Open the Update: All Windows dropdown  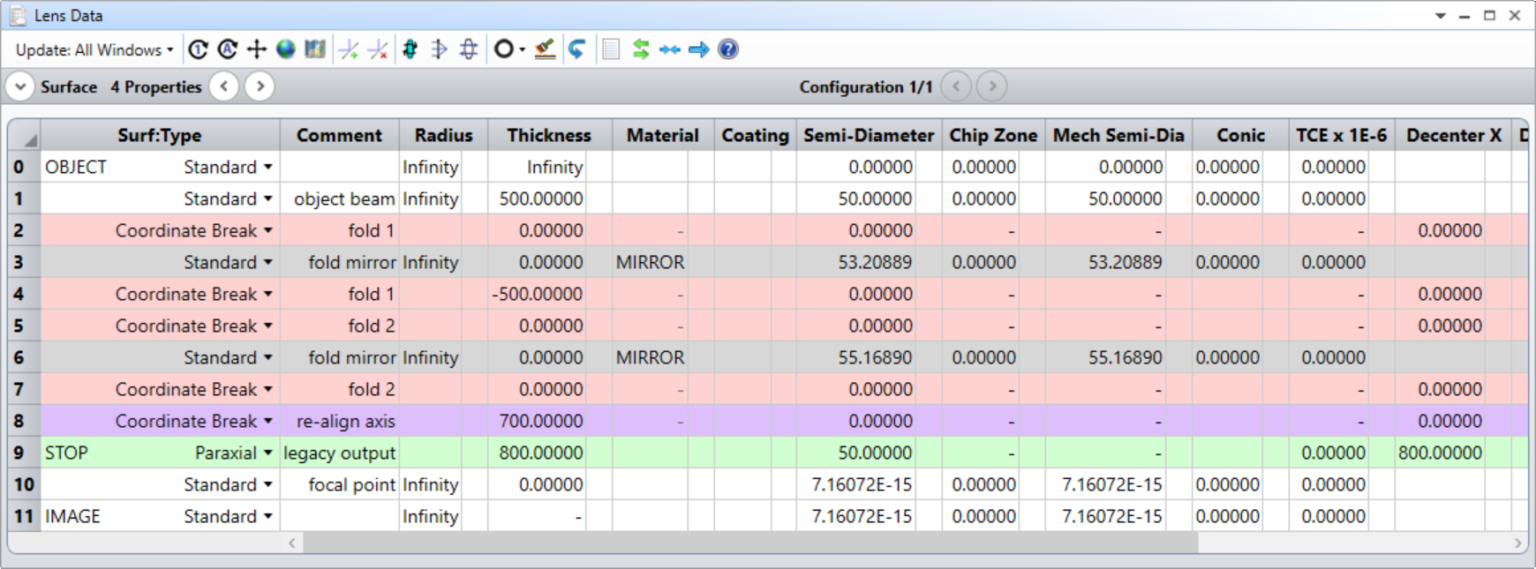pos(94,49)
